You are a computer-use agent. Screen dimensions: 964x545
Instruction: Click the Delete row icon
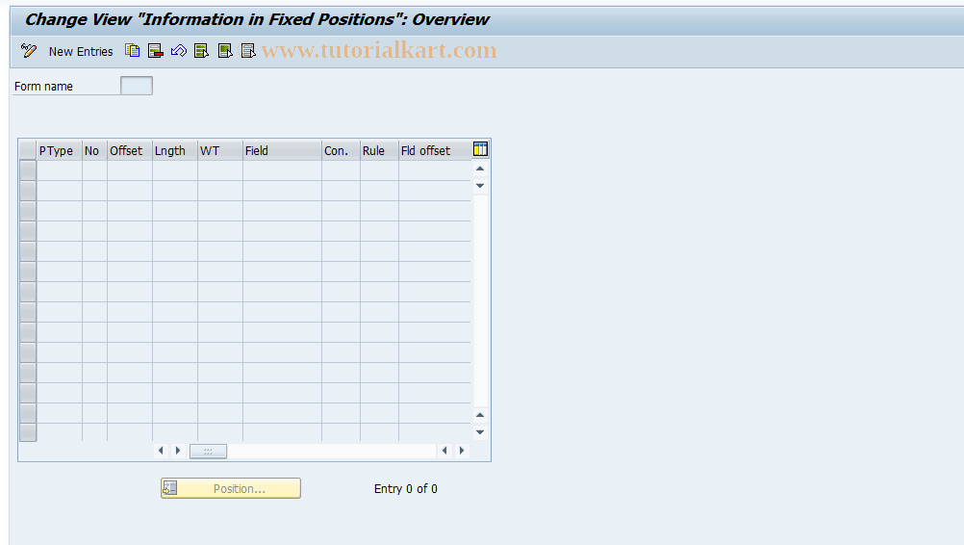click(x=156, y=51)
